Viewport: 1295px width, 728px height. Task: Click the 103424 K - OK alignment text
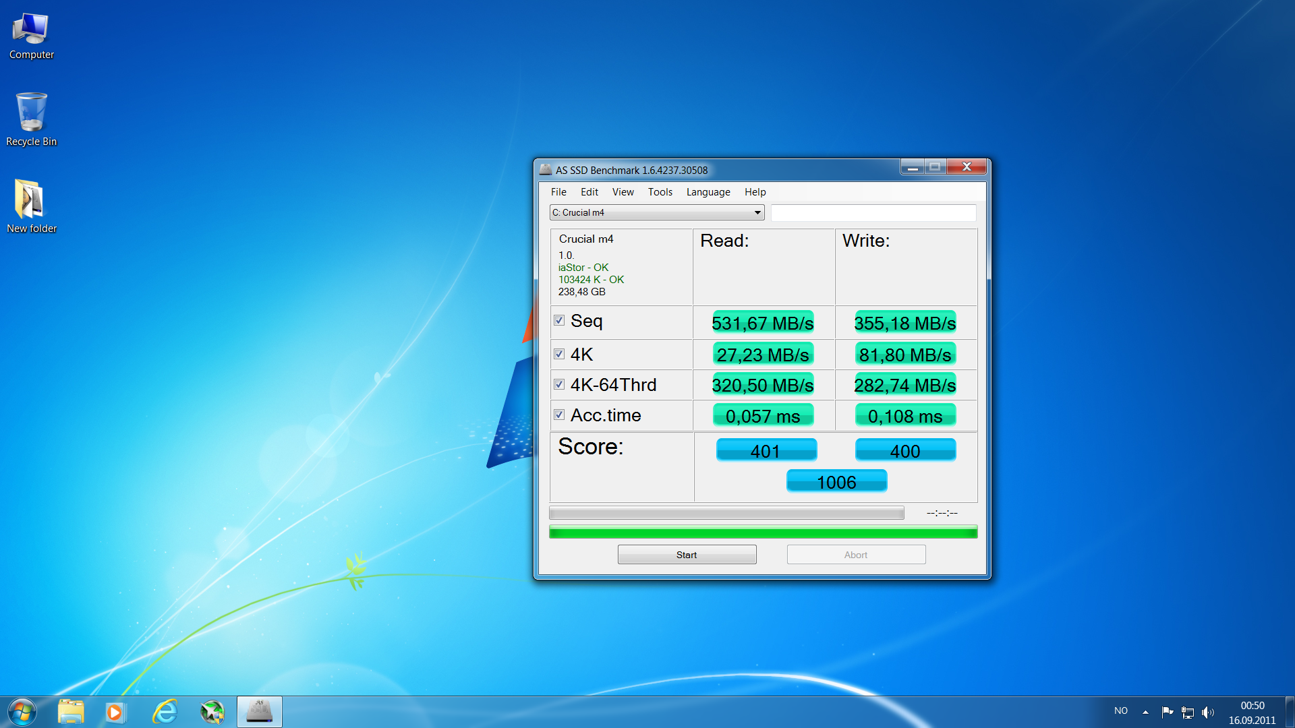click(x=591, y=280)
